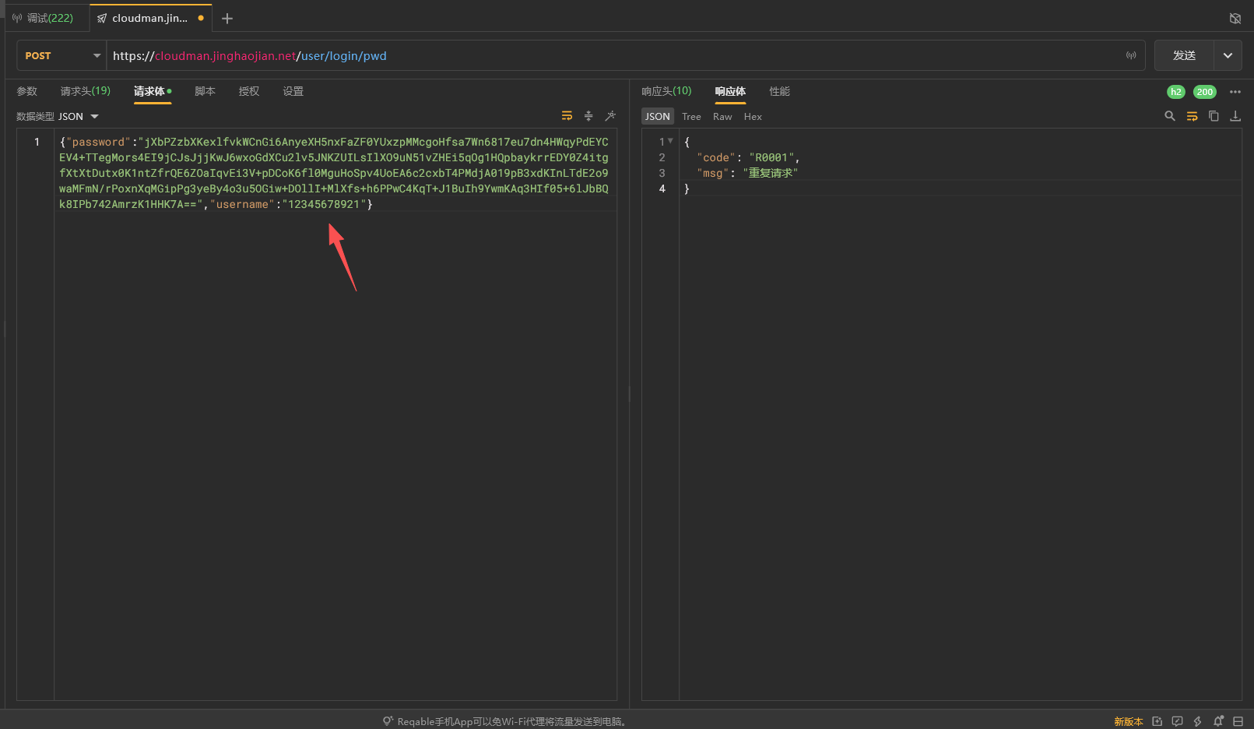
Task: Click the 新版本 new version link
Action: click(1128, 721)
